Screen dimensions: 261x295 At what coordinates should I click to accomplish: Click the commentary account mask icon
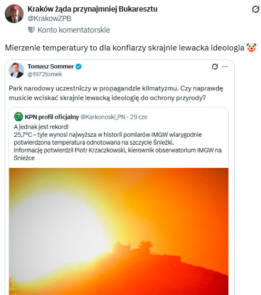coord(32,30)
